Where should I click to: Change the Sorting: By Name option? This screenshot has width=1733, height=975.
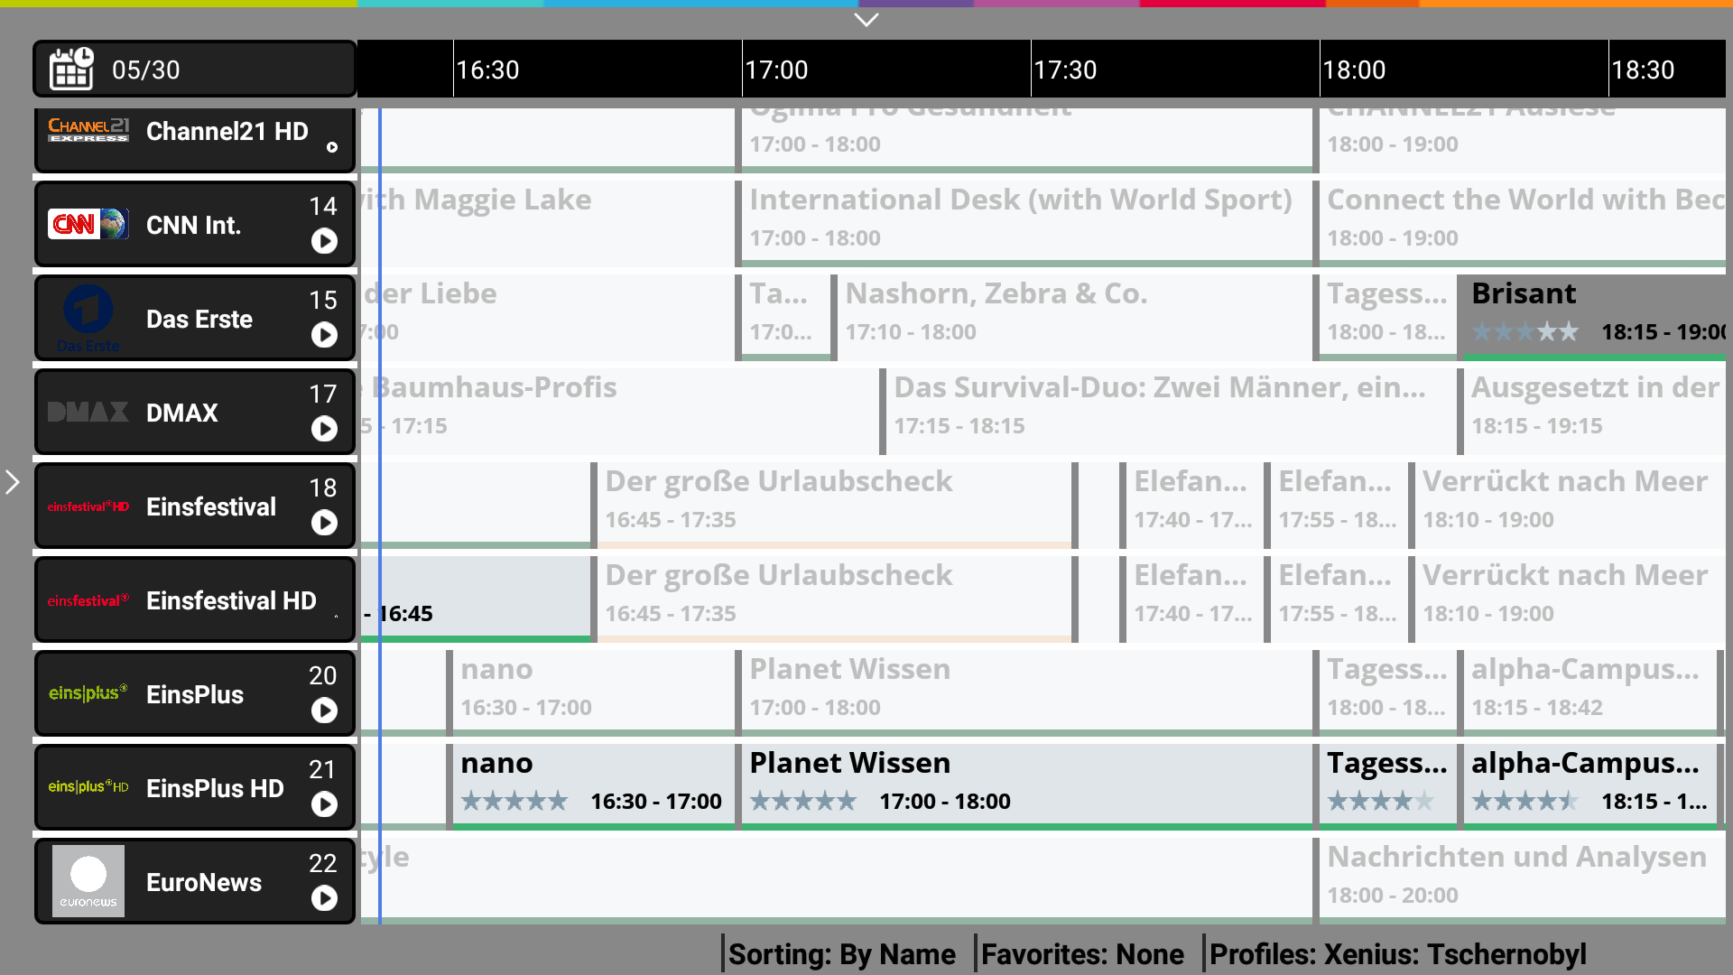[x=841, y=954]
